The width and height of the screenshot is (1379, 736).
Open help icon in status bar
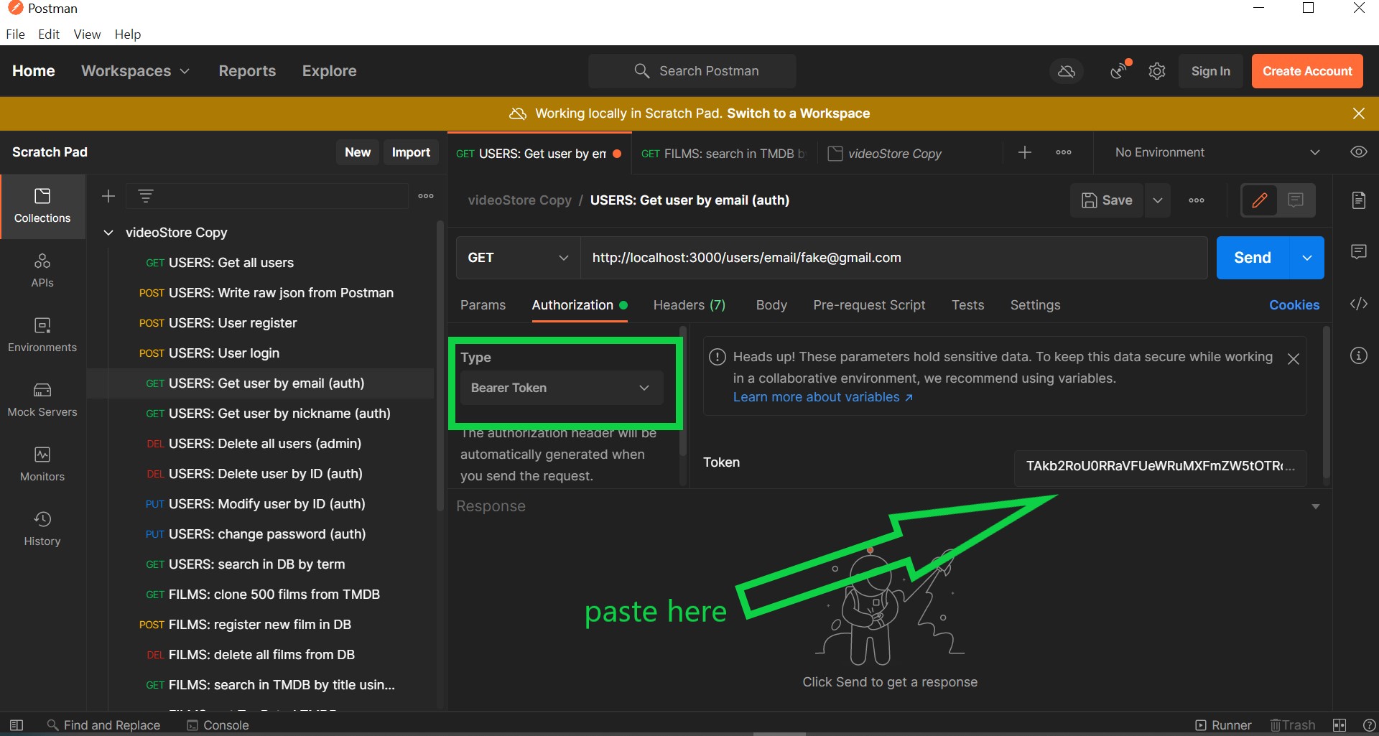[1369, 725]
